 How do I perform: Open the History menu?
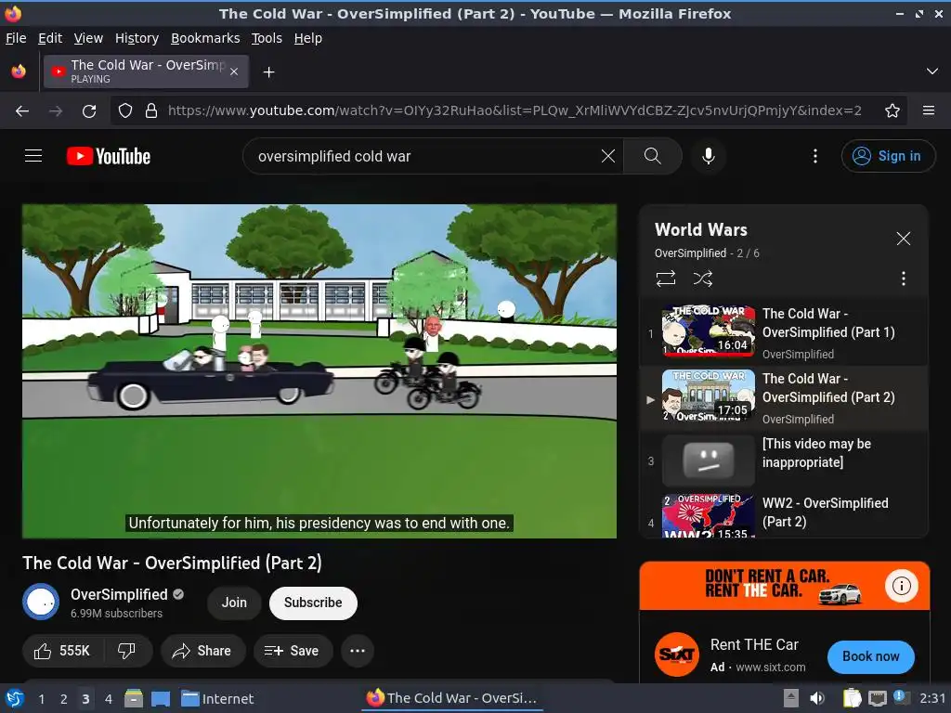(x=137, y=38)
